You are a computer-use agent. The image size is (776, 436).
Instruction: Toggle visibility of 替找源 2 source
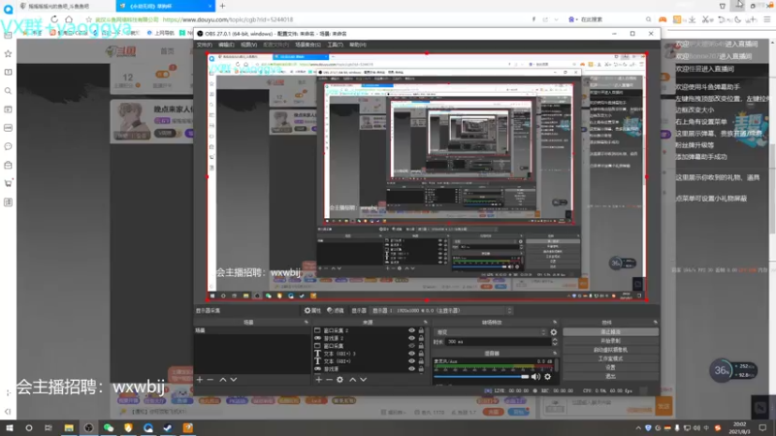pos(411,338)
